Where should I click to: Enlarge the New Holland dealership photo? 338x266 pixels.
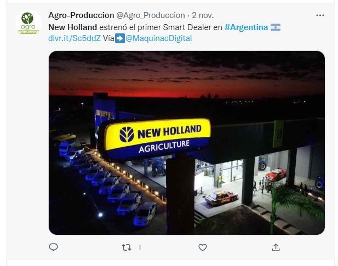pos(187,143)
